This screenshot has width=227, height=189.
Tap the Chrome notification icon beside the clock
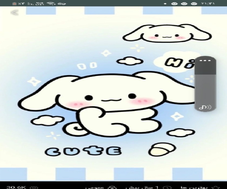click(194, 4)
